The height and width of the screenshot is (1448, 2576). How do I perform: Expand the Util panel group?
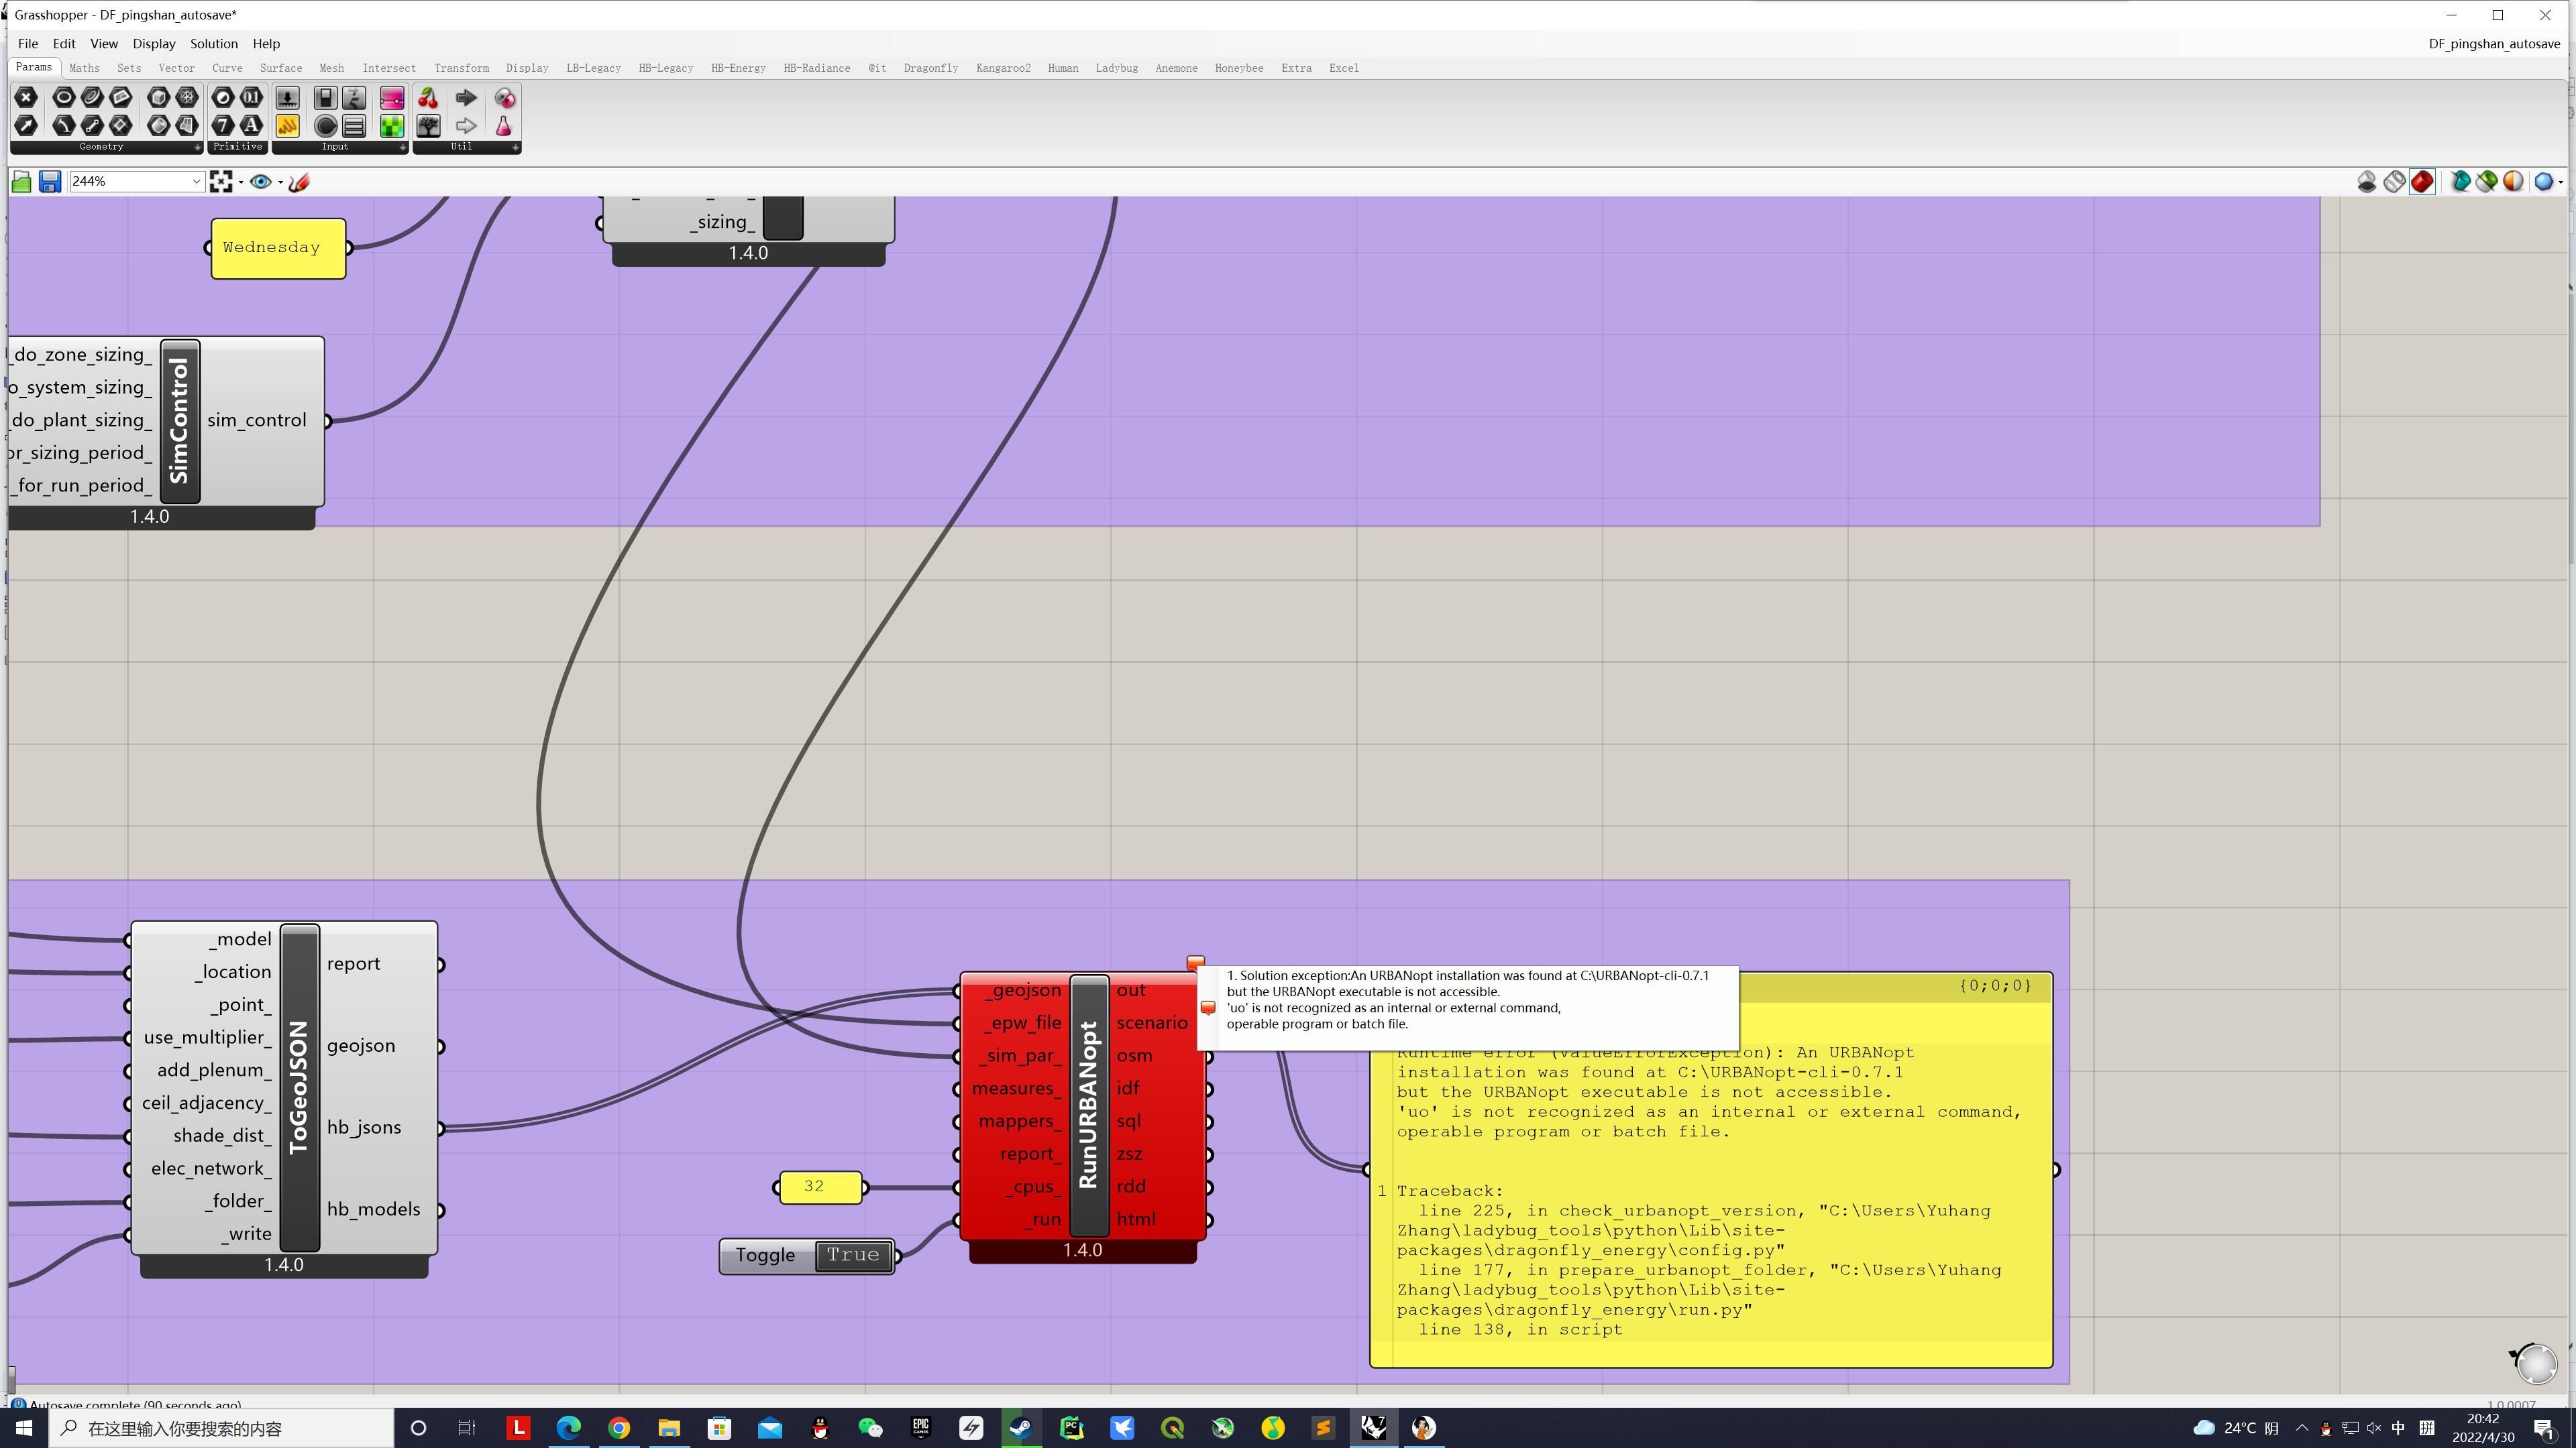click(515, 147)
